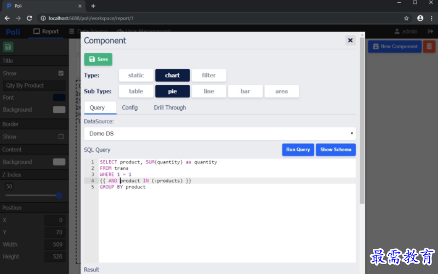Pick the title Font color swatch

[59, 98]
